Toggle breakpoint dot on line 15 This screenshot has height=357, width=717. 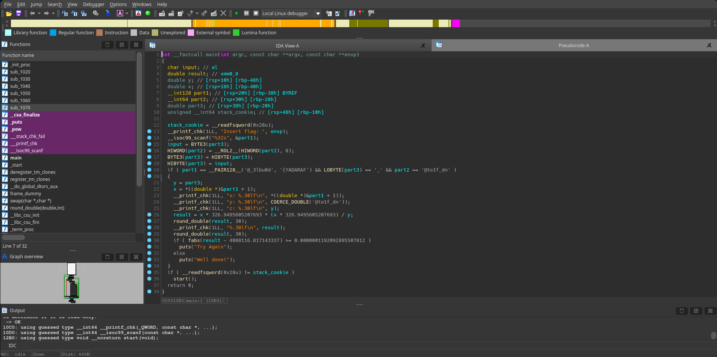click(149, 144)
